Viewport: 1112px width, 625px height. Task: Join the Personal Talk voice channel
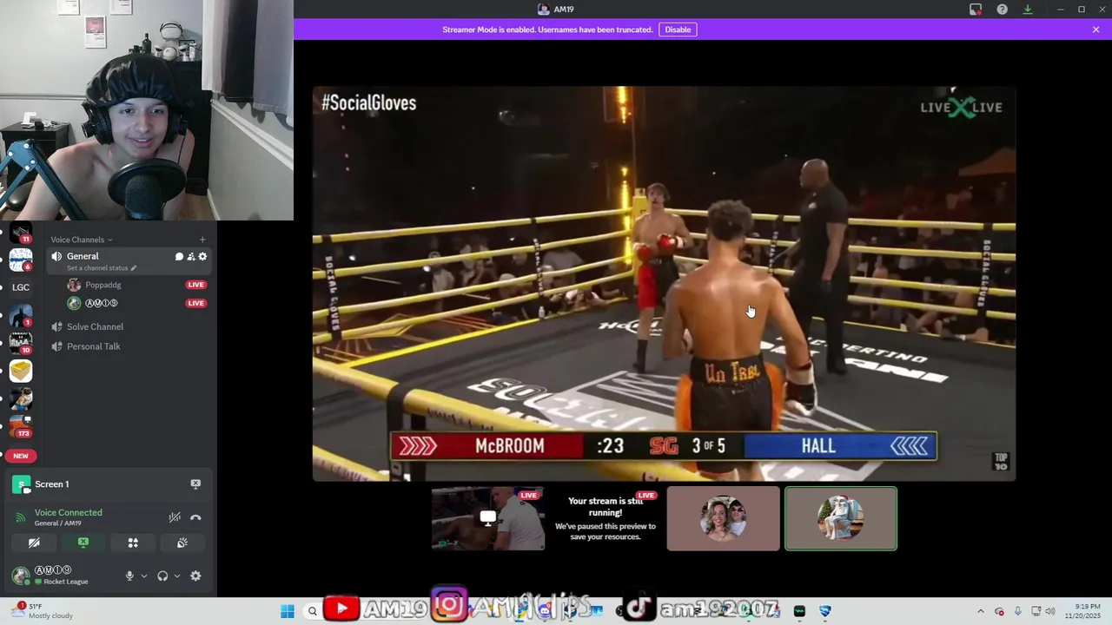pos(93,346)
